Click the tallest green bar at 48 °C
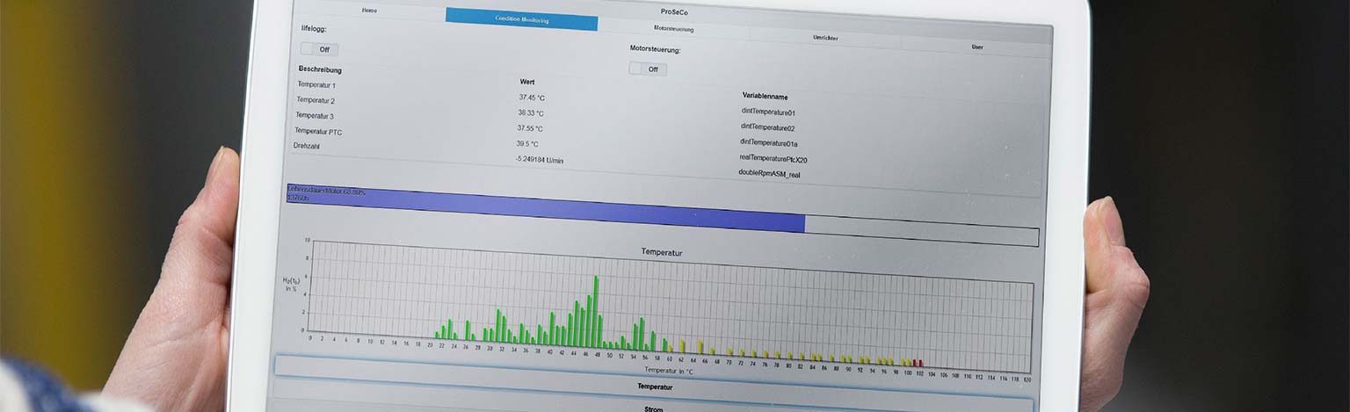 point(596,312)
